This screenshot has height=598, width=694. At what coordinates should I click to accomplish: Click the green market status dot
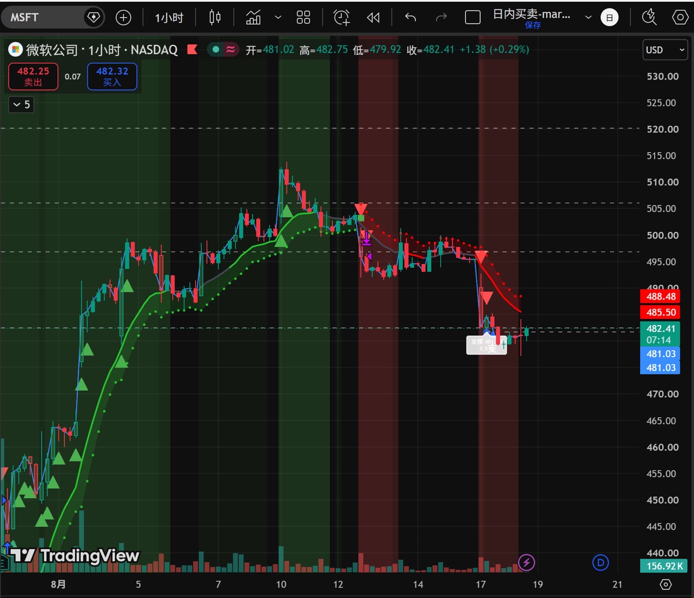tap(216, 50)
